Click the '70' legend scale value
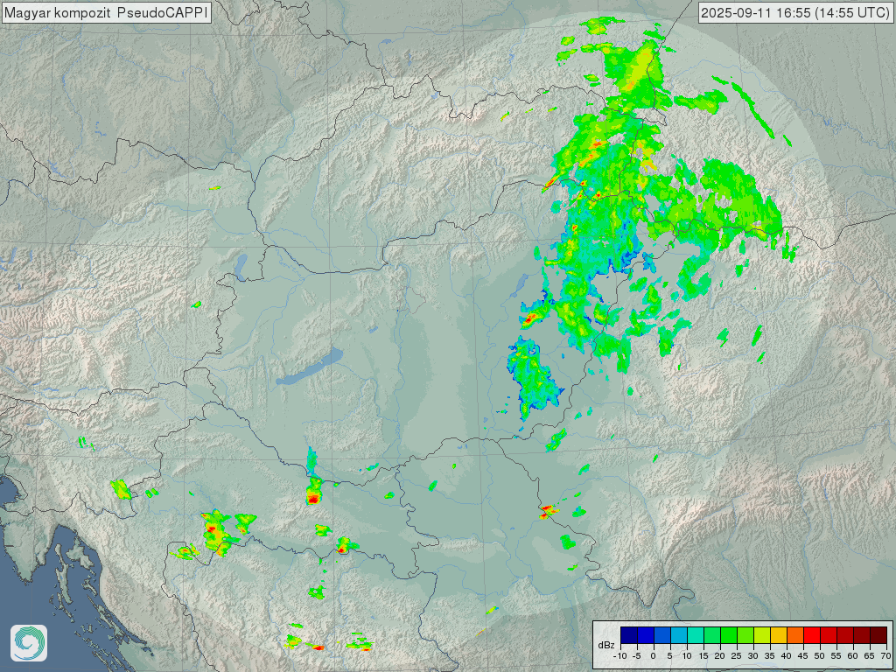 885,656
